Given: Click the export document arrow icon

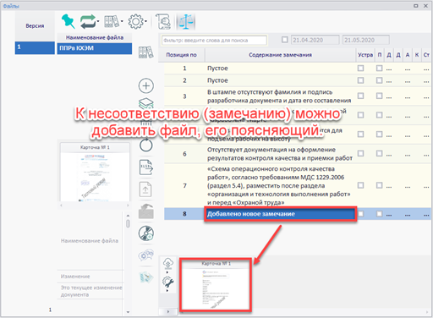Looking at the screenshot, I should click(x=146, y=167).
